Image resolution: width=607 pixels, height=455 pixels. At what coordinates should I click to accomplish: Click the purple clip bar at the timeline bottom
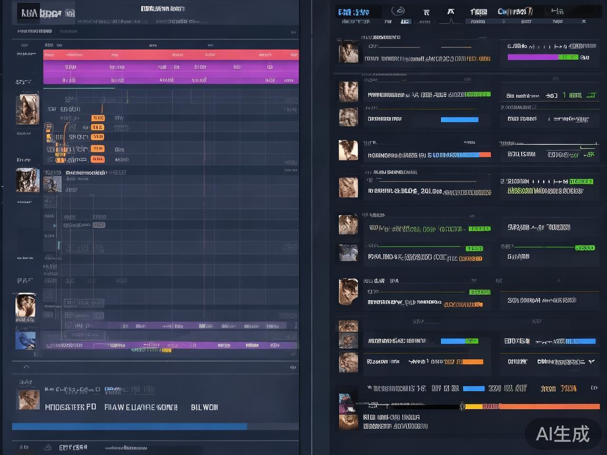[171, 345]
